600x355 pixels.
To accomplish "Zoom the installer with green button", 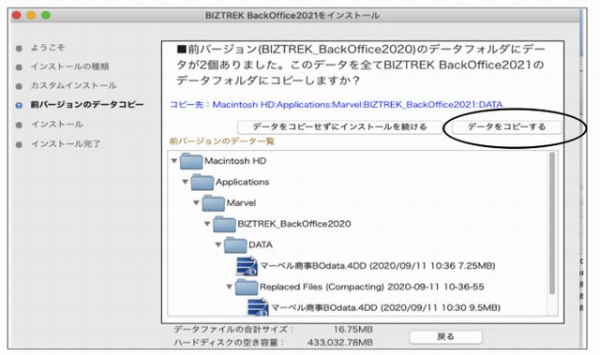I will coord(46,15).
